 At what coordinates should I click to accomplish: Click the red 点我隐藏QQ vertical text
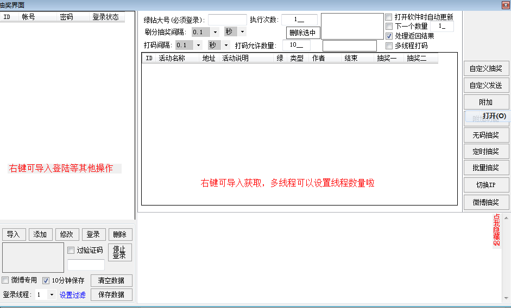[496, 230]
